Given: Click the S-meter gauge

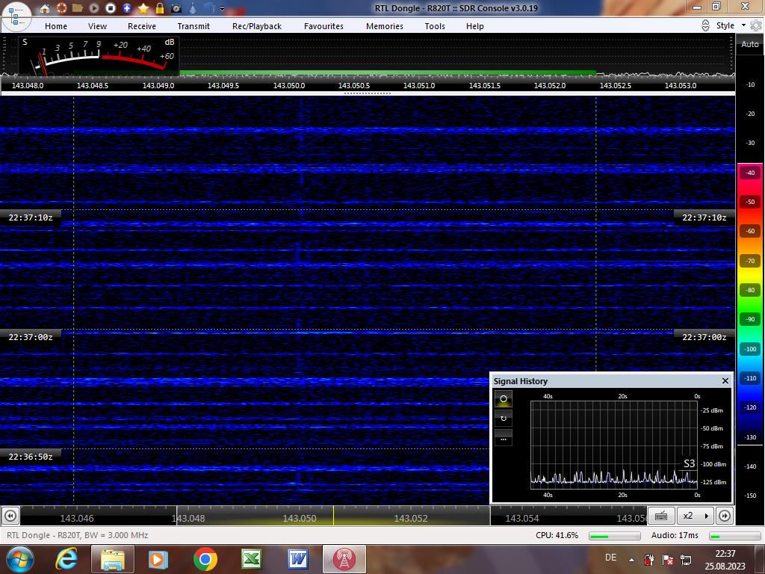Looking at the screenshot, I should tap(99, 55).
